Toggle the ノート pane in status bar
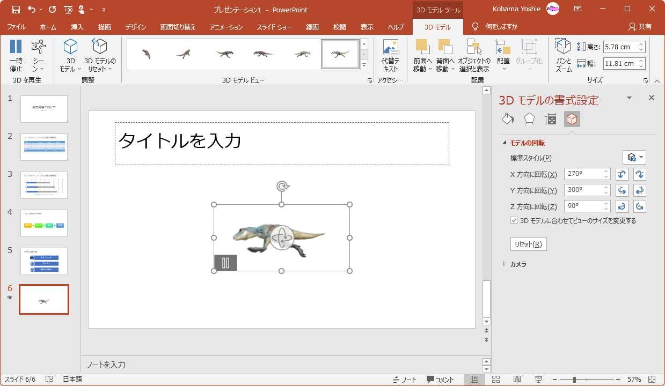The width and height of the screenshot is (665, 386). click(405, 380)
